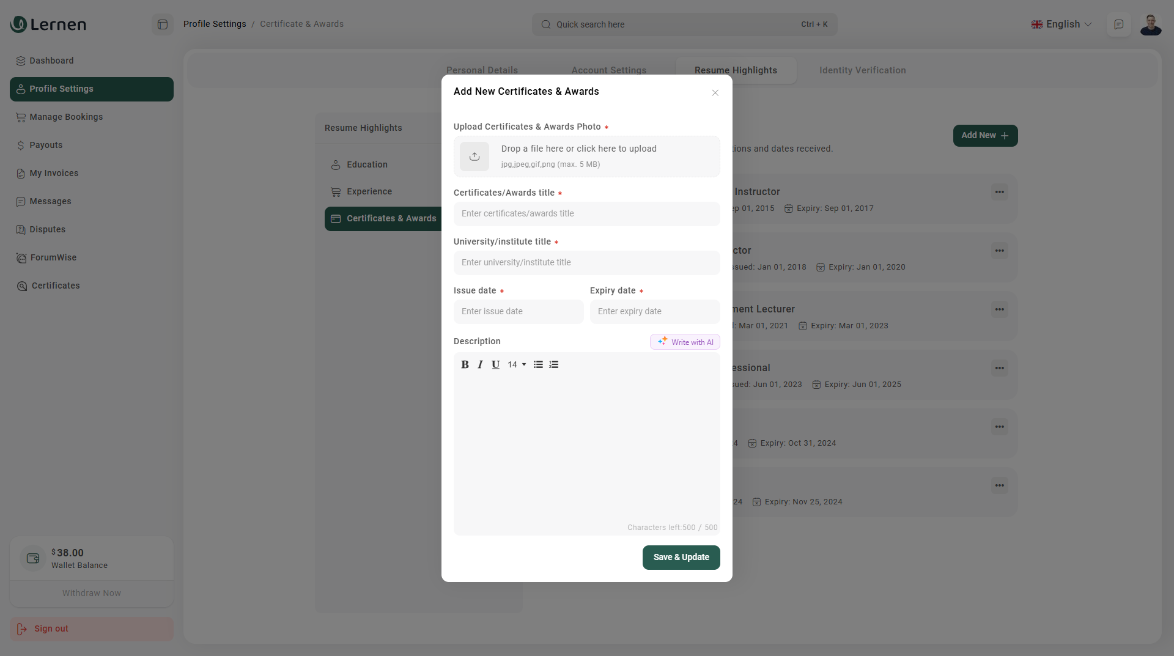
Task: Close the Add New Certificates dialog
Action: point(715,93)
